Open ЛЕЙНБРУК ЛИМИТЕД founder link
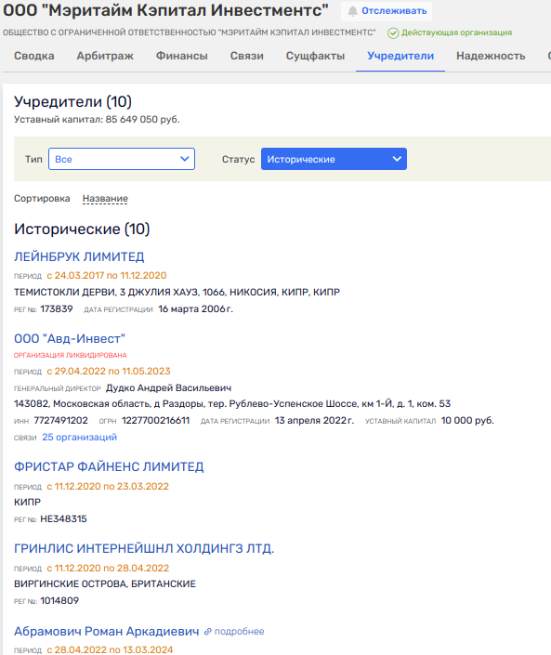 (79, 256)
